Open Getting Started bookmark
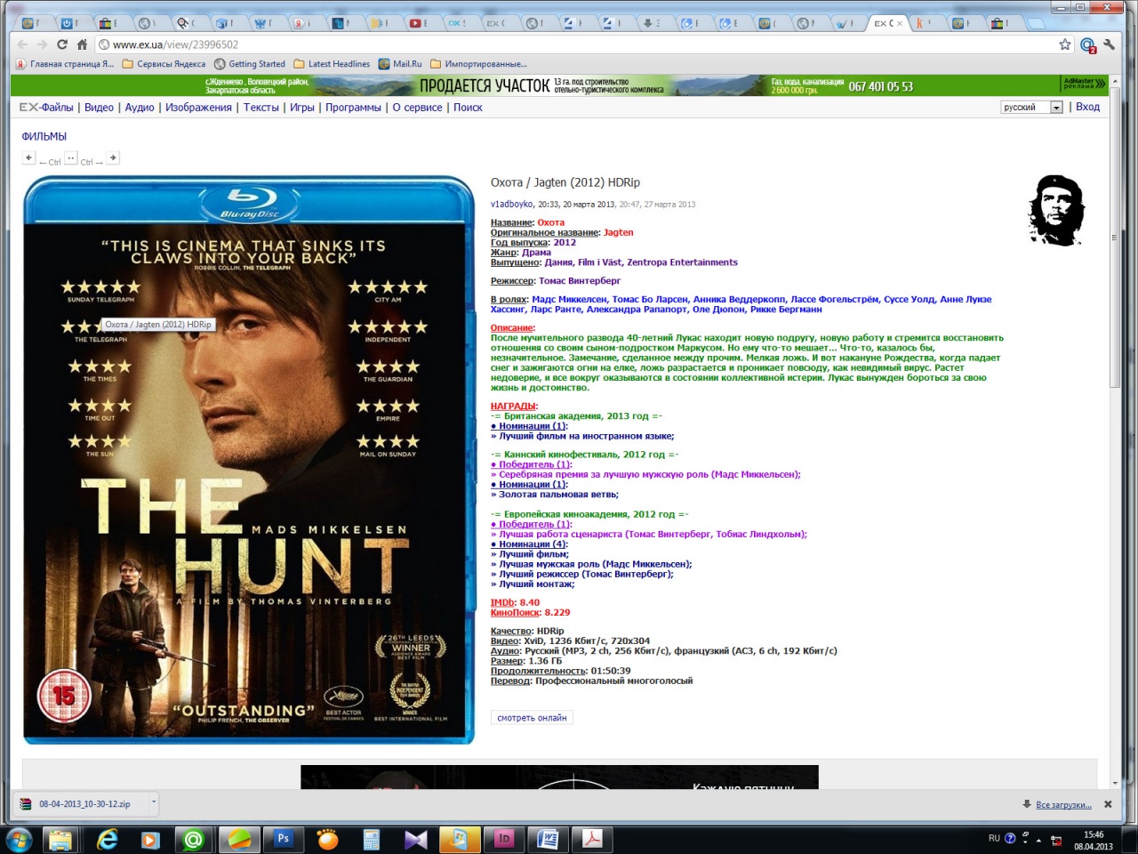Screen dimensions: 1138x854 pyautogui.click(x=250, y=64)
